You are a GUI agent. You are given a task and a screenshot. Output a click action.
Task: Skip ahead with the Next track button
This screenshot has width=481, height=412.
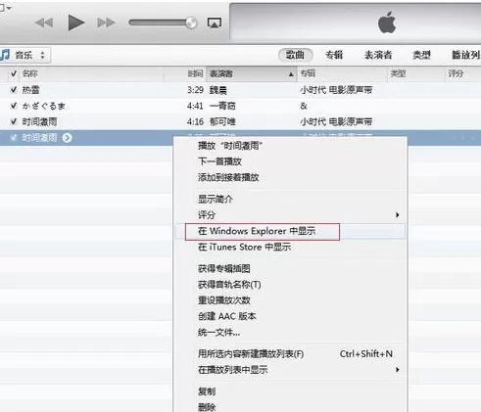[106, 23]
